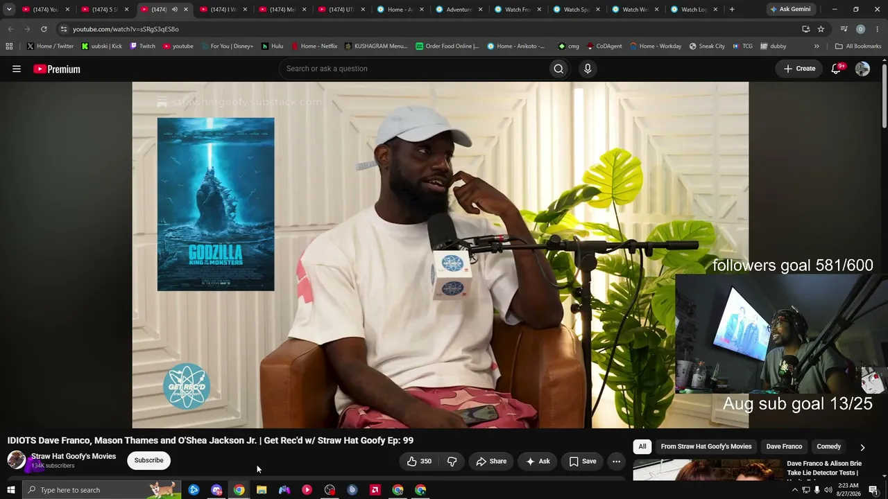
Task: Open Chrome media controls icon
Action: 844,29
